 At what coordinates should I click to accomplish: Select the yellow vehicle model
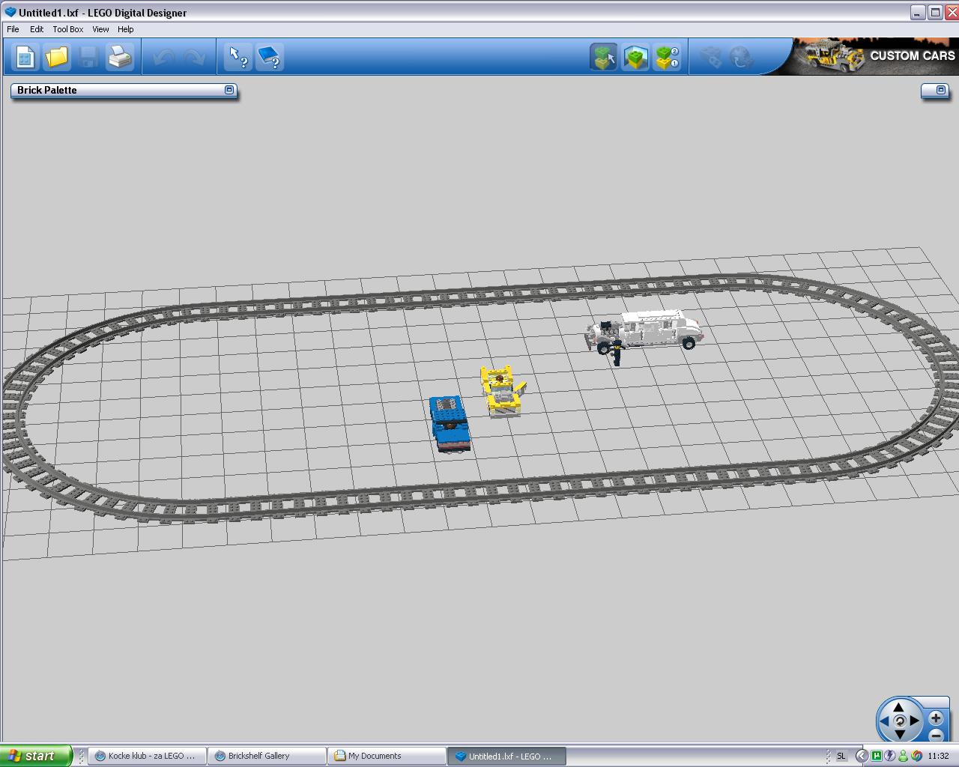(503, 390)
